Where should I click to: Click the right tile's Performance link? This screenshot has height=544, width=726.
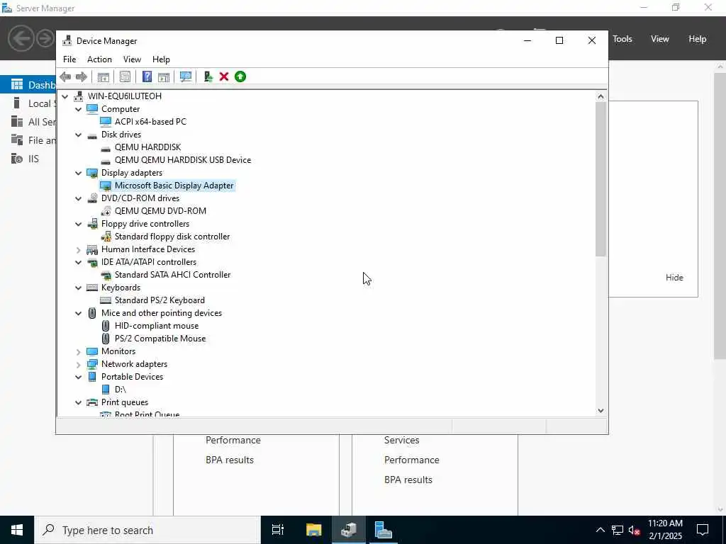[412, 460]
